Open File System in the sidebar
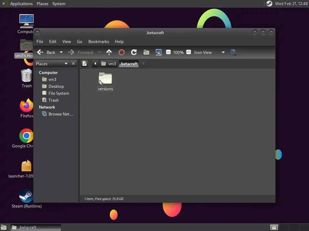The width and height of the screenshot is (309, 231). pos(59,93)
